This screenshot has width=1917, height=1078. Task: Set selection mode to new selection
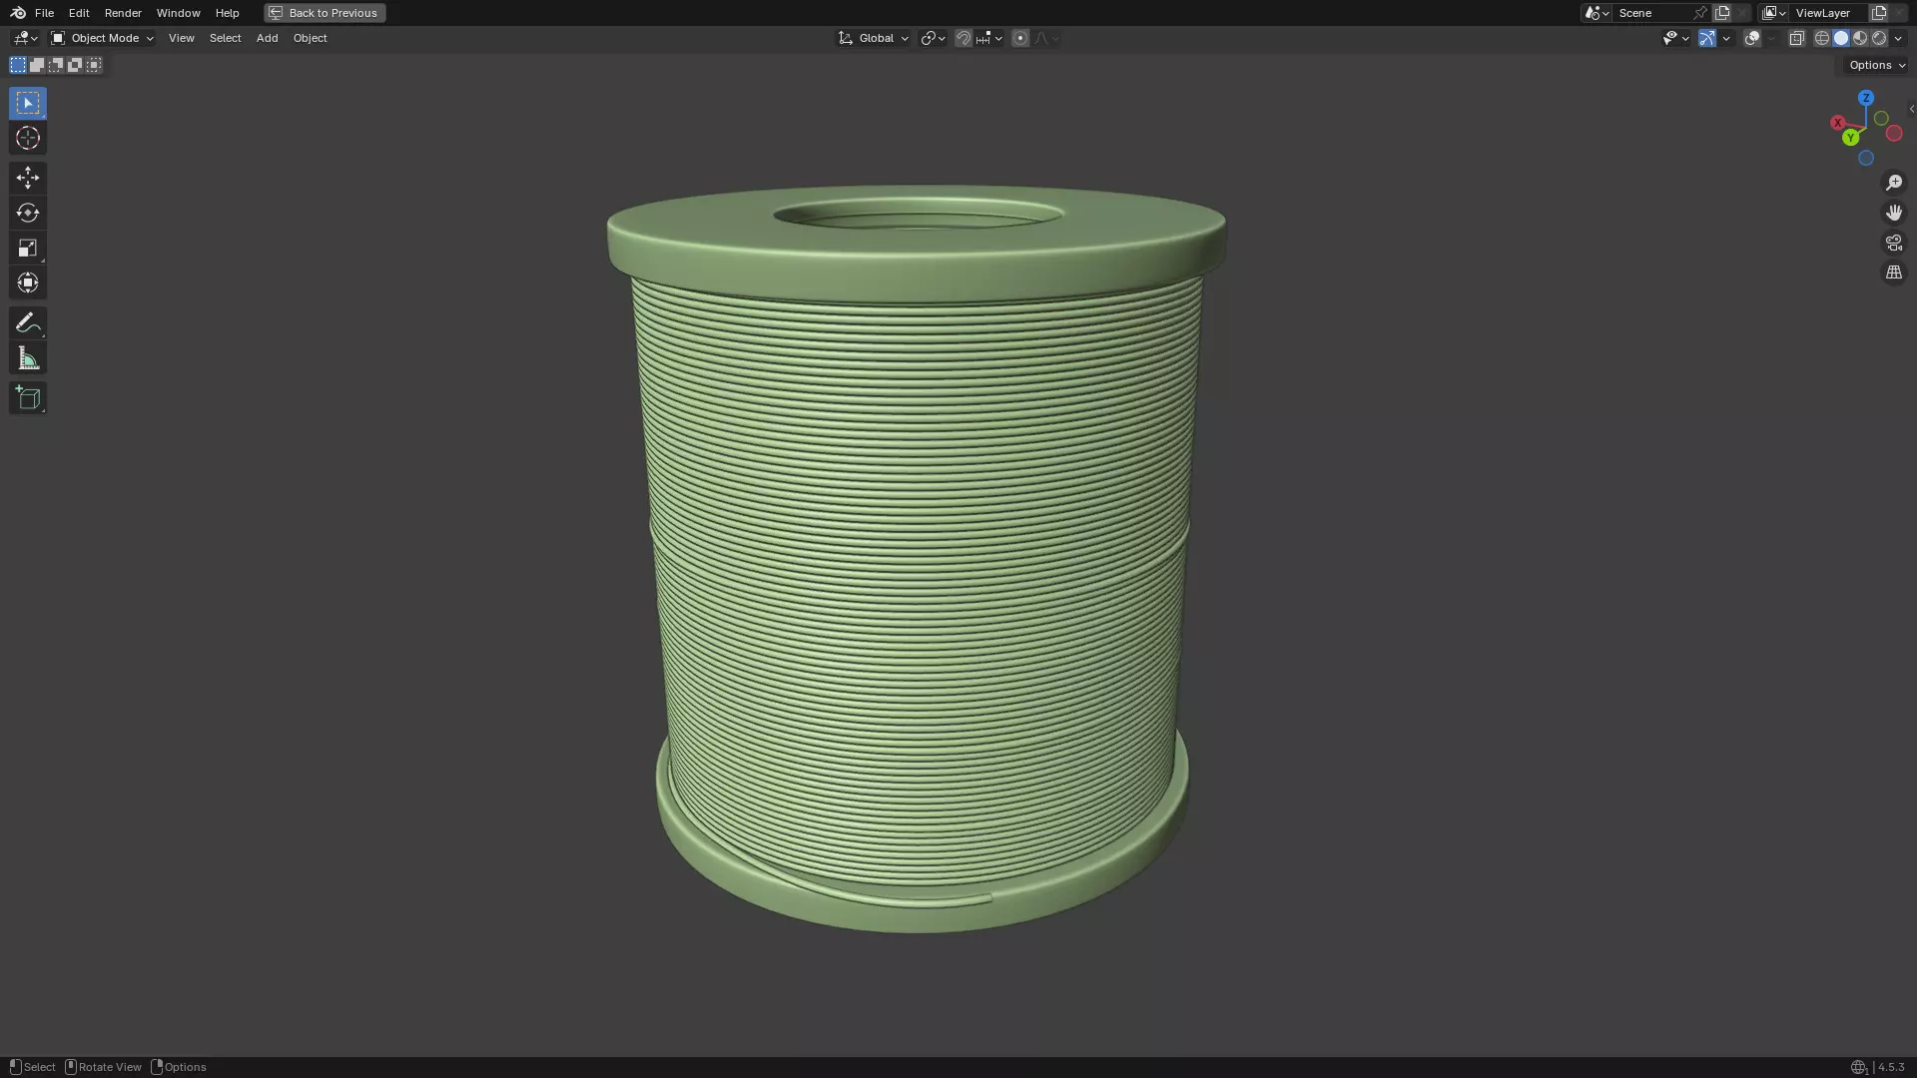(18, 65)
